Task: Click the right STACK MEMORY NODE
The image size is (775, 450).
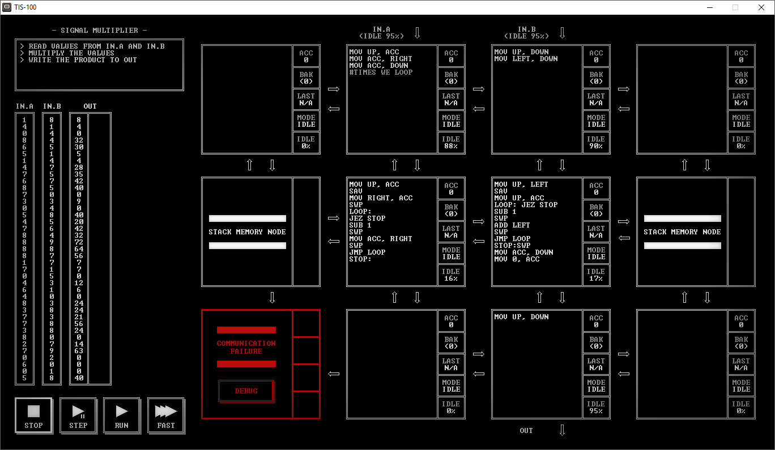Action: [x=682, y=232]
